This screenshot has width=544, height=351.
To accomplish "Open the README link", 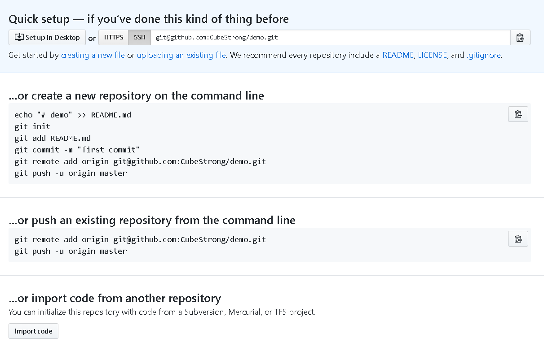I will click(398, 56).
